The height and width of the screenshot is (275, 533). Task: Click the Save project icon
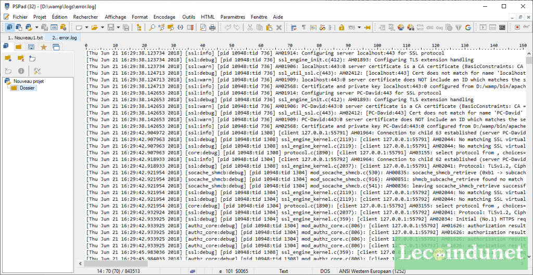[x=45, y=27]
